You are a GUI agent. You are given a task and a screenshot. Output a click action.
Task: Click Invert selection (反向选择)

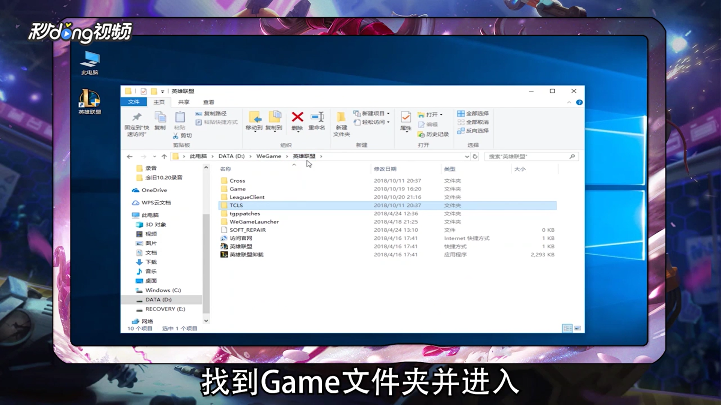[x=473, y=130]
